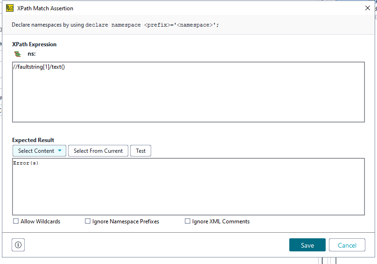
Task: Click the declare namespaces green icon
Action: 18,54
